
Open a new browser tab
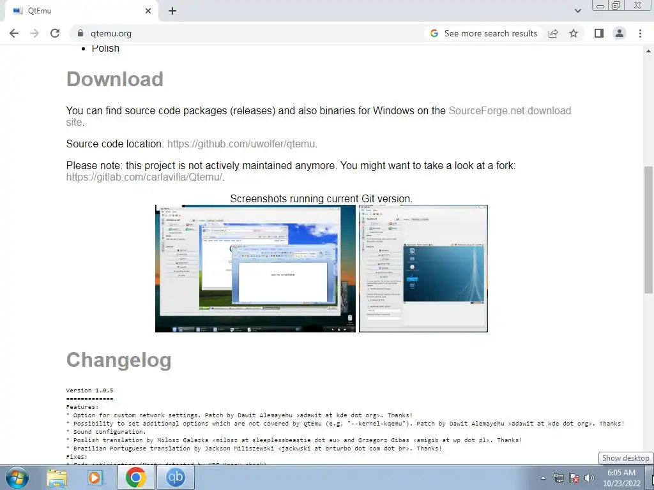pos(172,11)
